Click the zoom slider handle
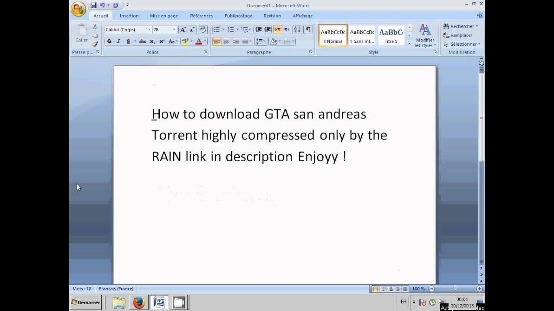Image resolution: width=554 pixels, height=311 pixels. [455, 289]
